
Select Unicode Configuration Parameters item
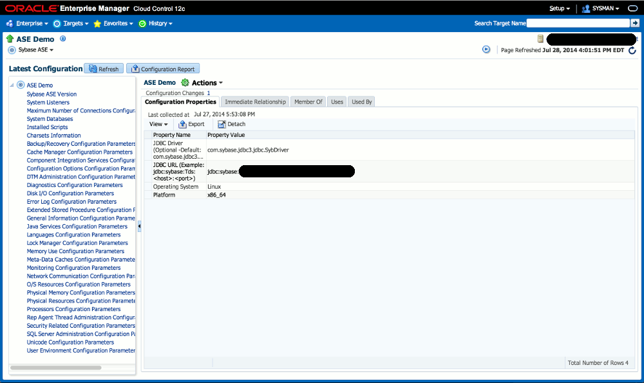70,342
